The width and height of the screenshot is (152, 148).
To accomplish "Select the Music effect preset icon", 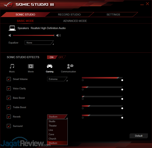I will point(12,66).
